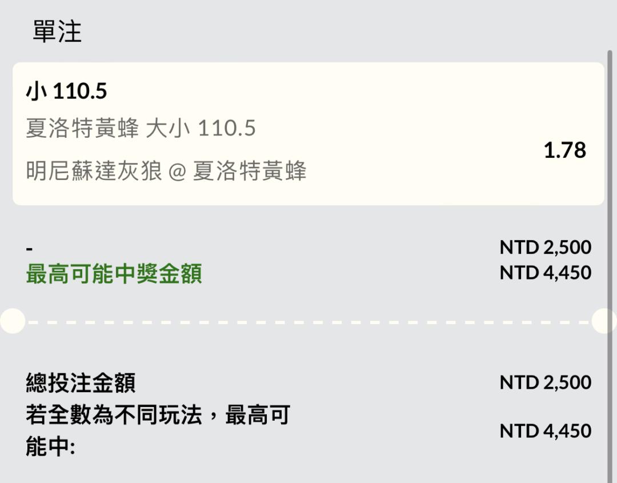Open the 明尼蘇達灰狼 @ 夏洛特黃蜂 matchup
Image resolution: width=617 pixels, height=483 pixels.
[166, 171]
